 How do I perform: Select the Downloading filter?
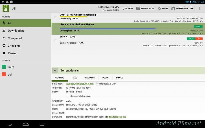pyautogui.click(x=16, y=31)
